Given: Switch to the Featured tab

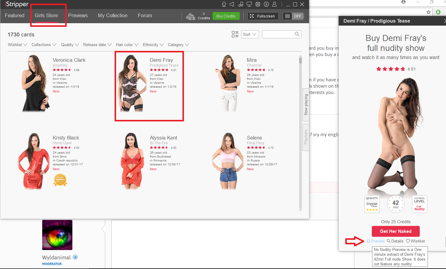Looking at the screenshot, I should pos(14,16).
